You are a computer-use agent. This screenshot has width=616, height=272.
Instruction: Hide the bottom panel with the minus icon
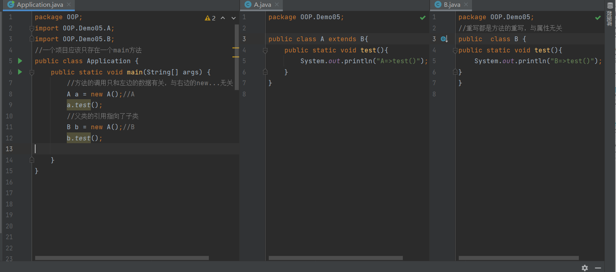click(598, 268)
